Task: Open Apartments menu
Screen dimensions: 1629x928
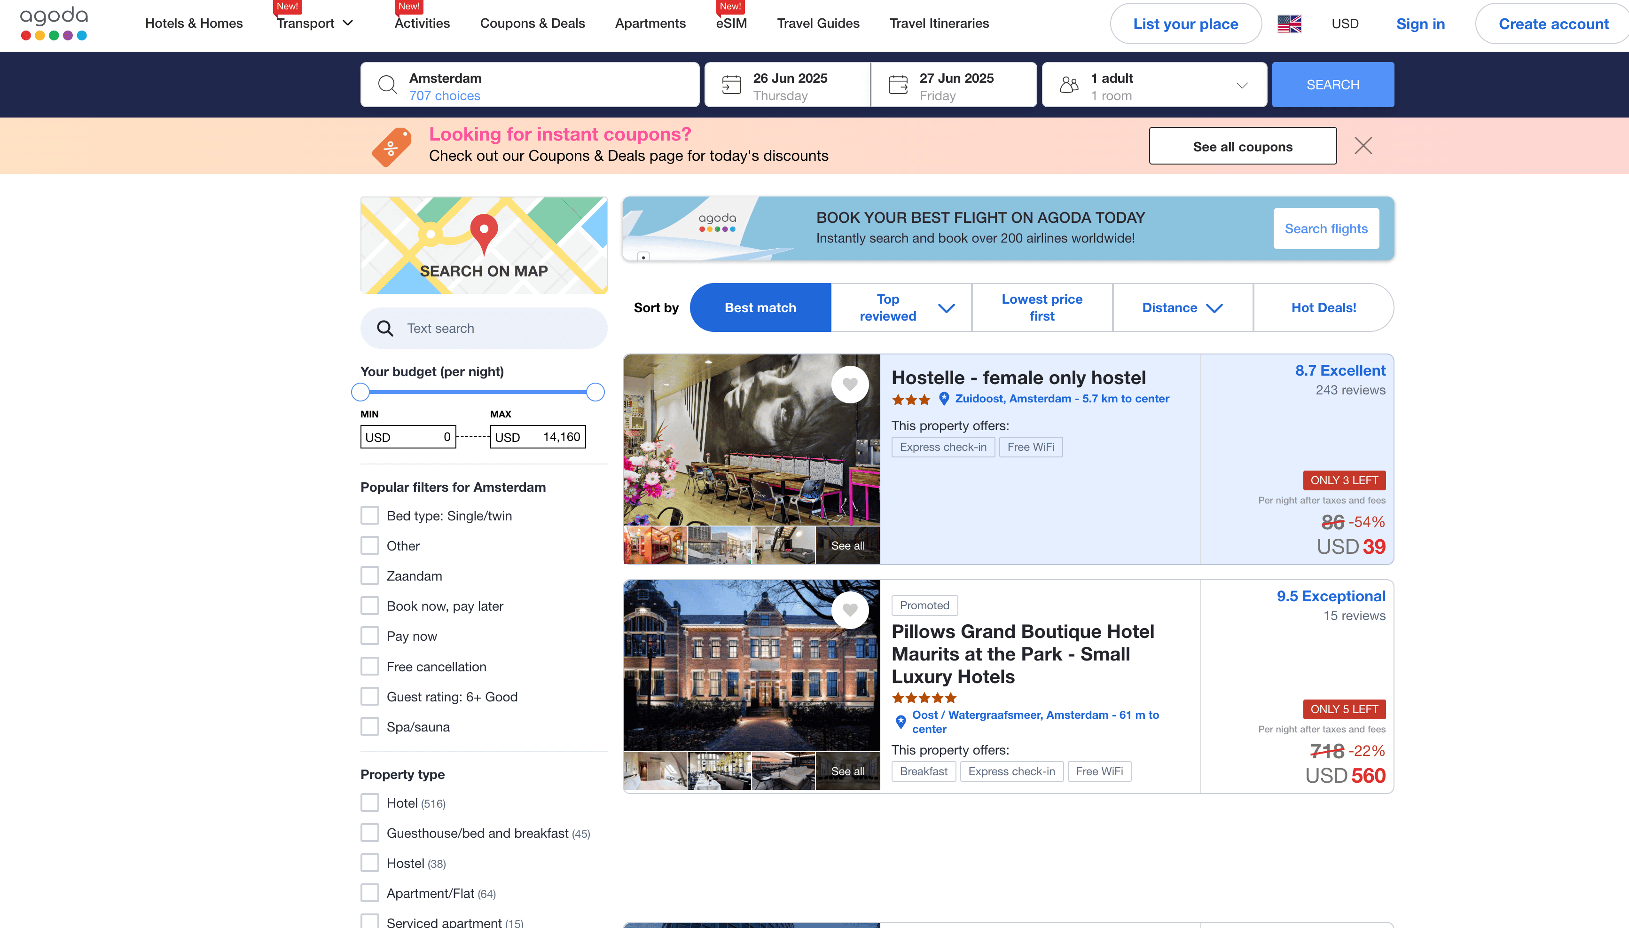Action: [x=650, y=24]
